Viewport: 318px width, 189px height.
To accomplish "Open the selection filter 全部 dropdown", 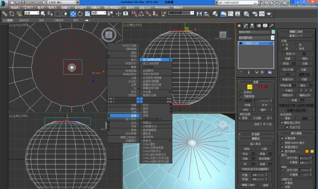I will 32,13.
